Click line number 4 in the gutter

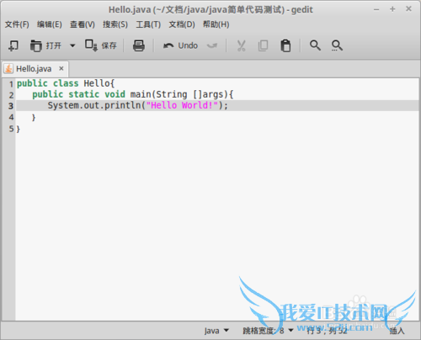[x=11, y=117]
